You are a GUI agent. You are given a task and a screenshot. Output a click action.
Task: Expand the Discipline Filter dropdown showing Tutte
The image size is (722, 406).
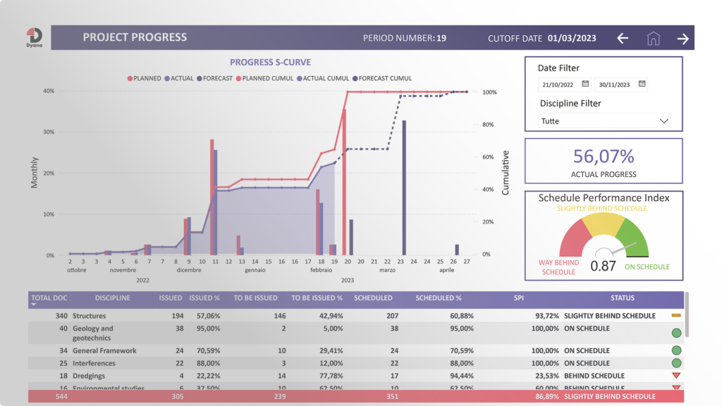pyautogui.click(x=604, y=121)
